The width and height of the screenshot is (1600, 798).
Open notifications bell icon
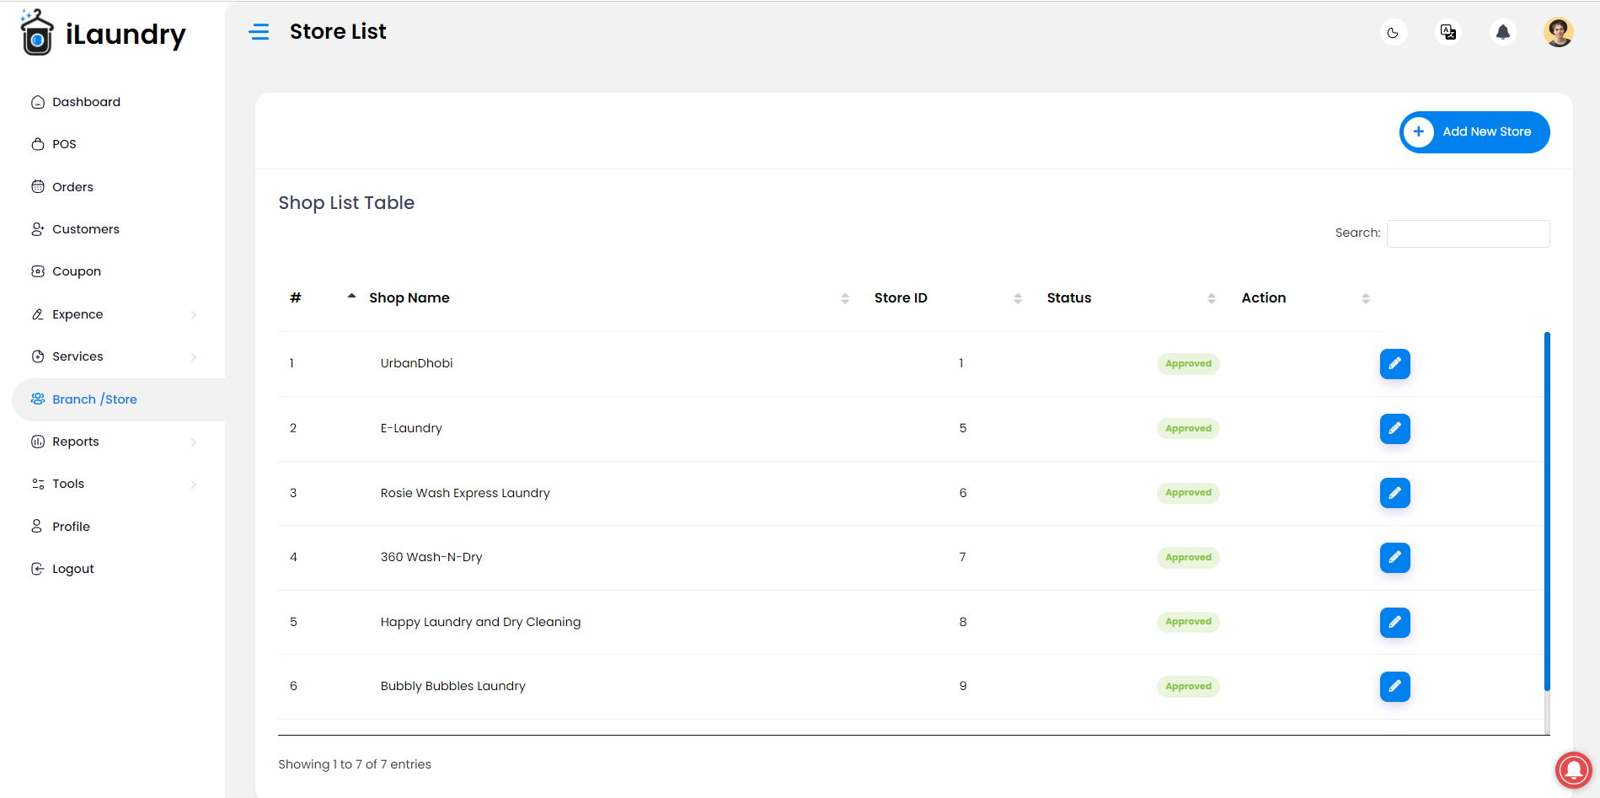(1503, 33)
